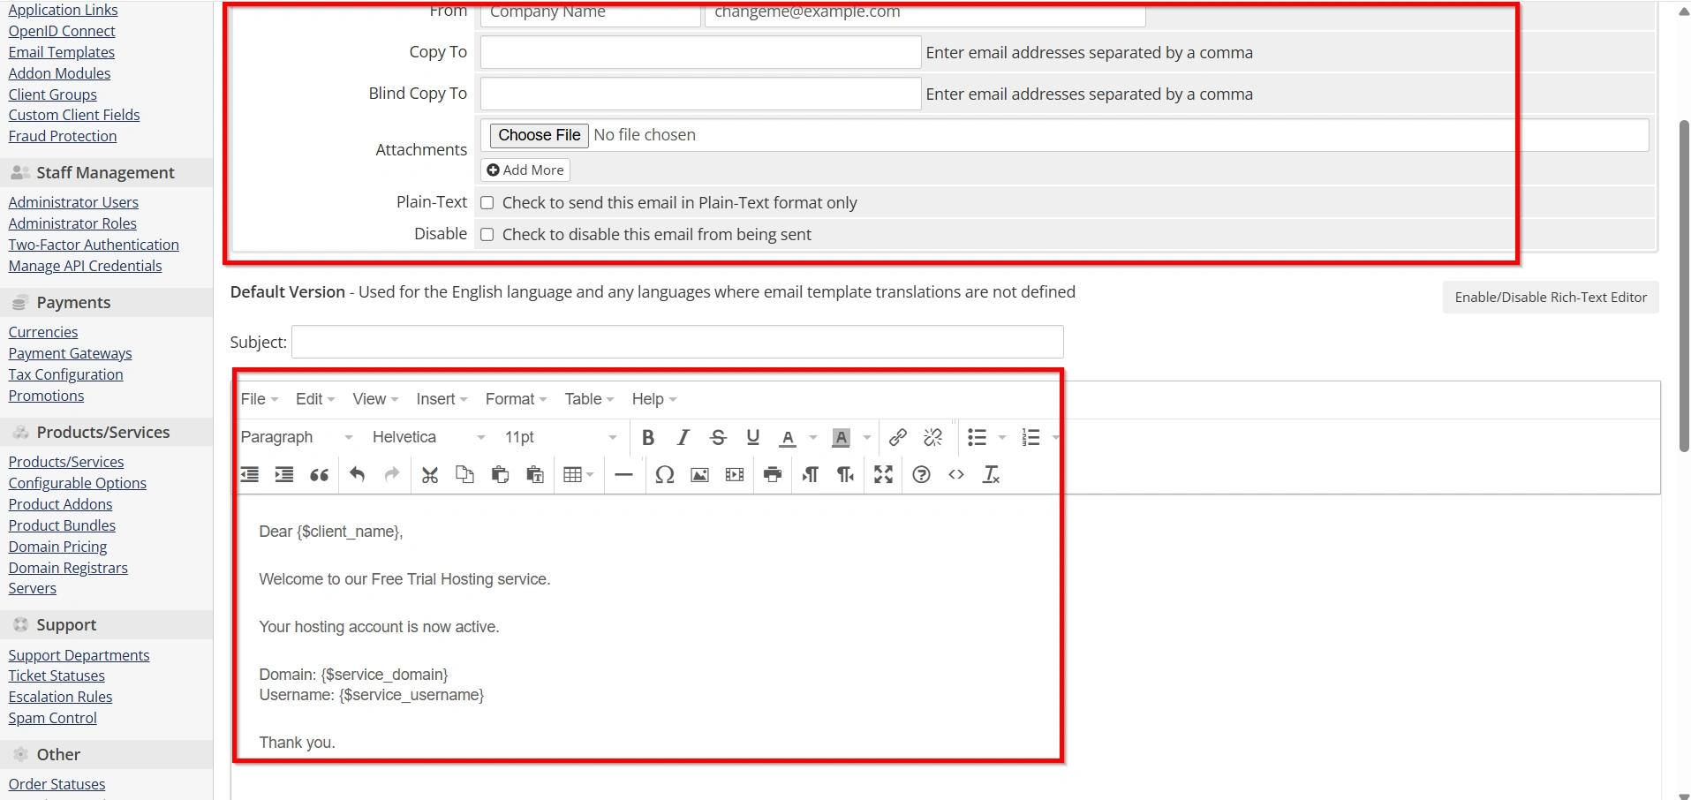Decrease indent of the paragraph
Viewport: 1691px width, 800px height.
coord(250,475)
